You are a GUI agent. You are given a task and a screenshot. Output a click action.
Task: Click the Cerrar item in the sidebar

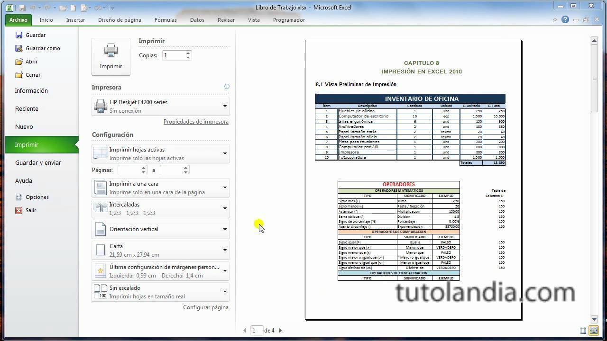(28, 75)
